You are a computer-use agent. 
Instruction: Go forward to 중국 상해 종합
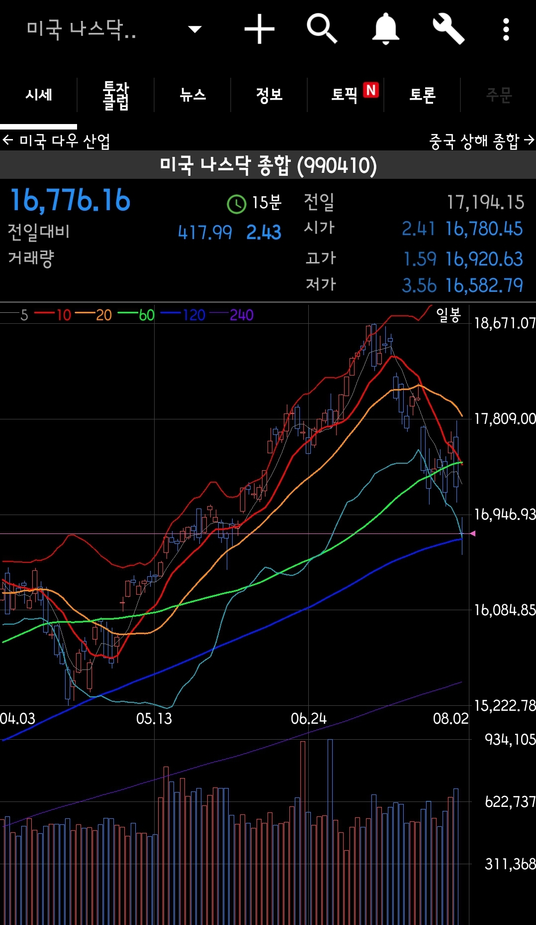pos(482,141)
